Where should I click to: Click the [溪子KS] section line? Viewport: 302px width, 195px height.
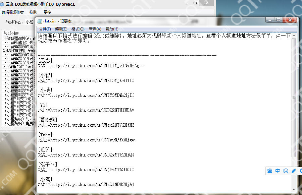tap(48, 165)
